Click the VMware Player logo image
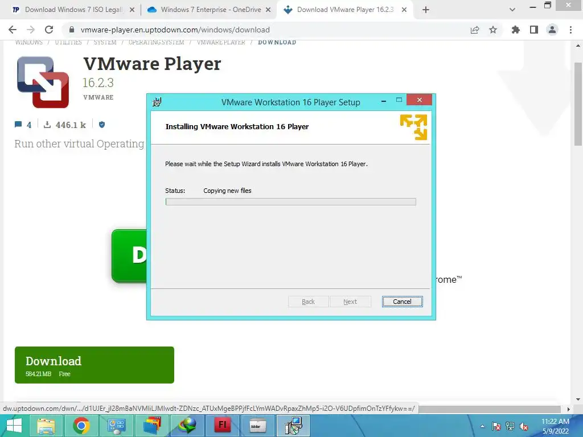This screenshot has width=583, height=437. [x=43, y=82]
